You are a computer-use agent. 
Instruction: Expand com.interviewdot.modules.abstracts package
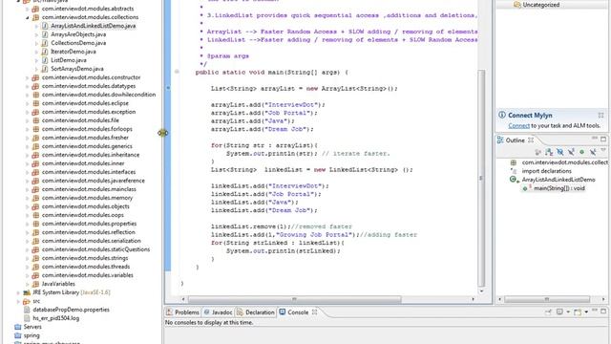coord(28,9)
